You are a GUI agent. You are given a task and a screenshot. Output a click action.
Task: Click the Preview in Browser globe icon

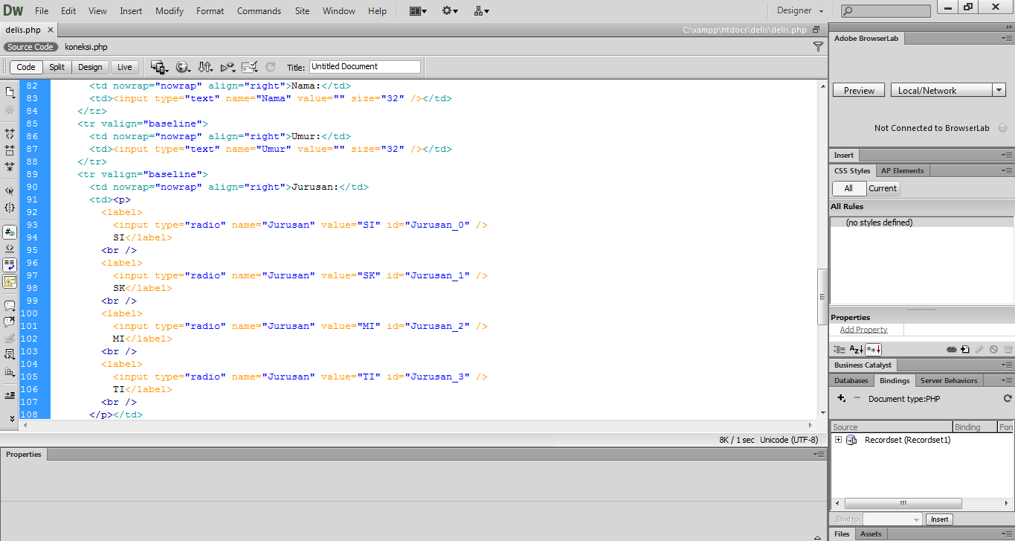pos(183,66)
